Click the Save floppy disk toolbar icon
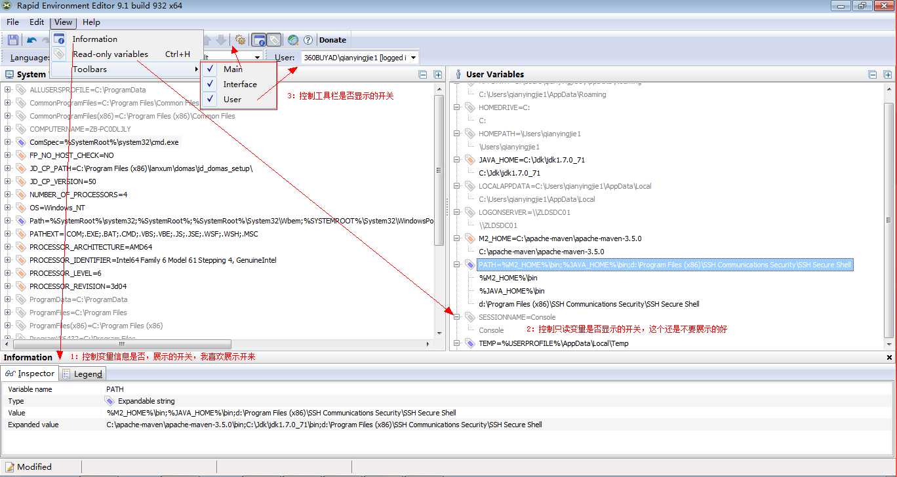897x477 pixels. [12, 40]
